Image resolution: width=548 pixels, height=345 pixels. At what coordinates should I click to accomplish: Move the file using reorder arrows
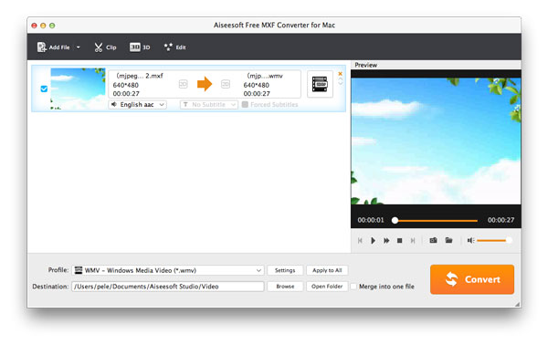[x=341, y=81]
